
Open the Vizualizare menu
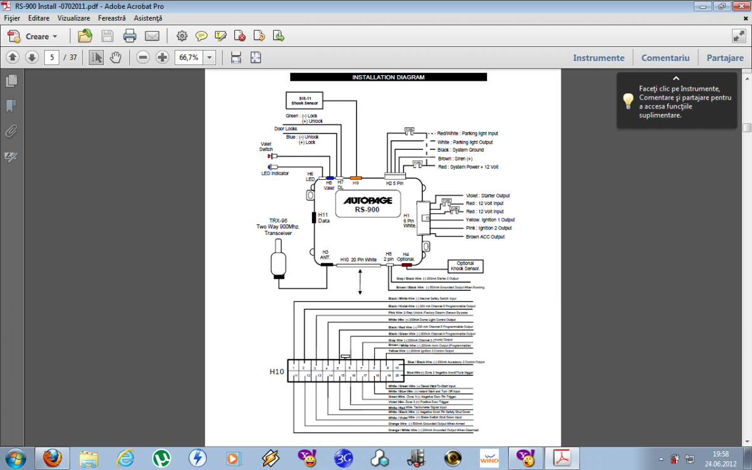pyautogui.click(x=74, y=19)
